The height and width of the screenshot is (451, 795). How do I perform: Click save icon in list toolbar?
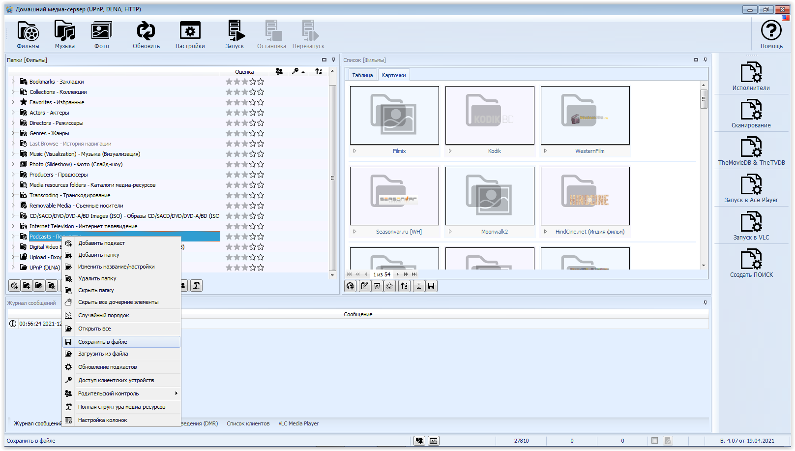(431, 286)
